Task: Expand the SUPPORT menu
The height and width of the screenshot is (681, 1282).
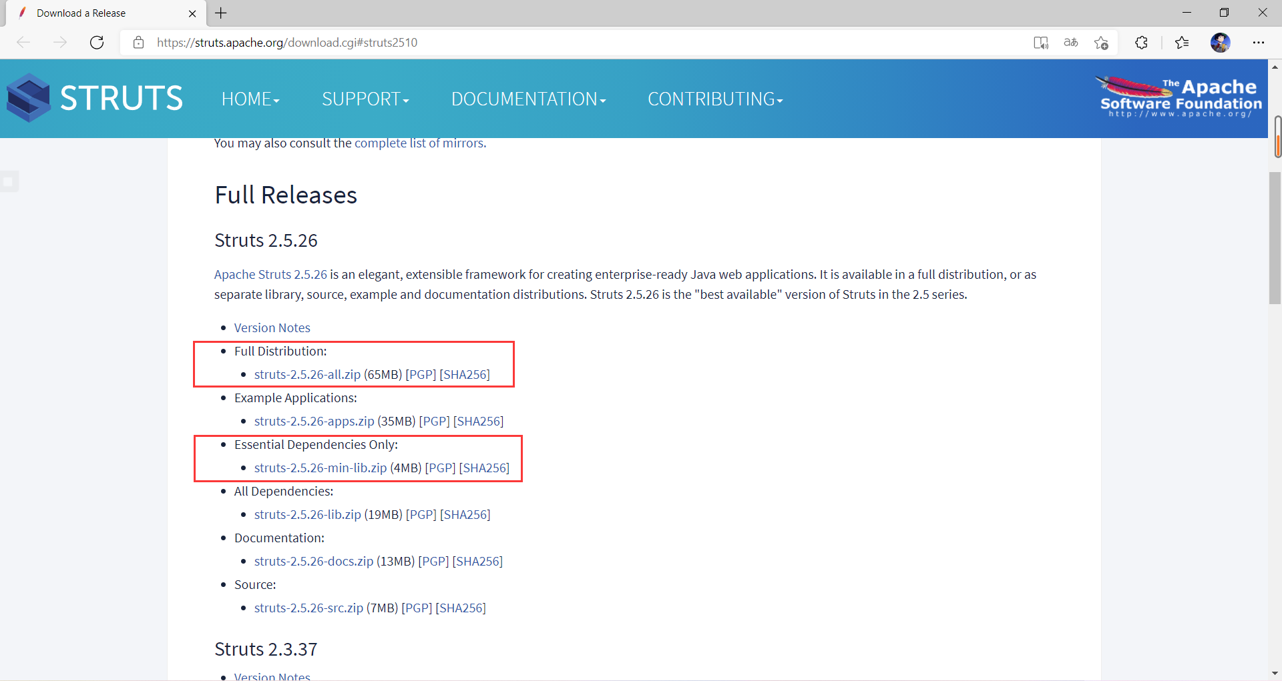Action: (x=365, y=99)
